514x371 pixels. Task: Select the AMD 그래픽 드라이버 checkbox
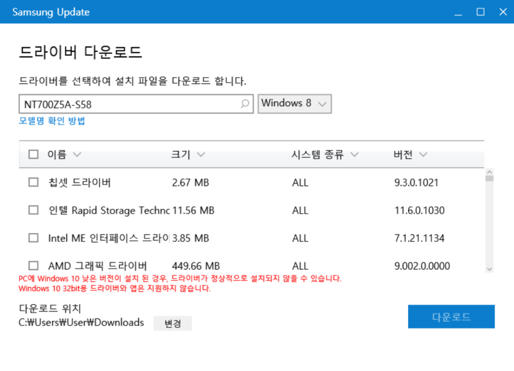point(33,265)
